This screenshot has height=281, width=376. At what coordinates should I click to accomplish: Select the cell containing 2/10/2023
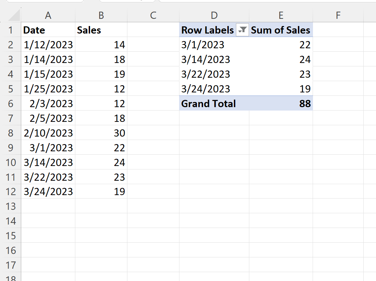(x=48, y=133)
